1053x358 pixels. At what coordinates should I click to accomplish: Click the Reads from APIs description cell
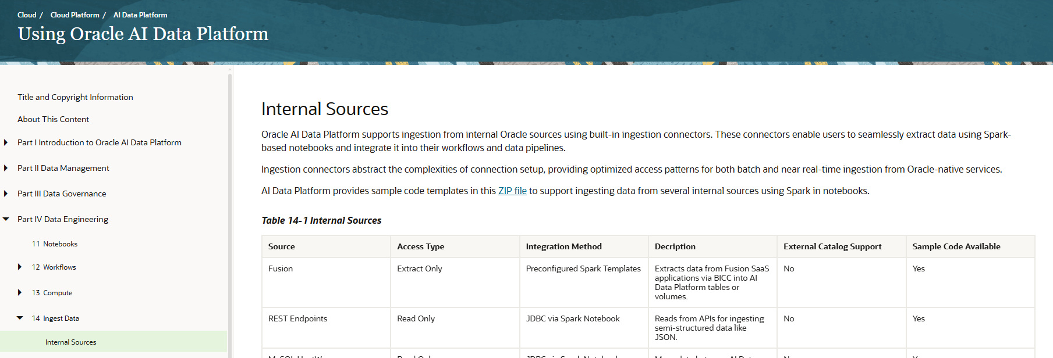pyautogui.click(x=712, y=328)
